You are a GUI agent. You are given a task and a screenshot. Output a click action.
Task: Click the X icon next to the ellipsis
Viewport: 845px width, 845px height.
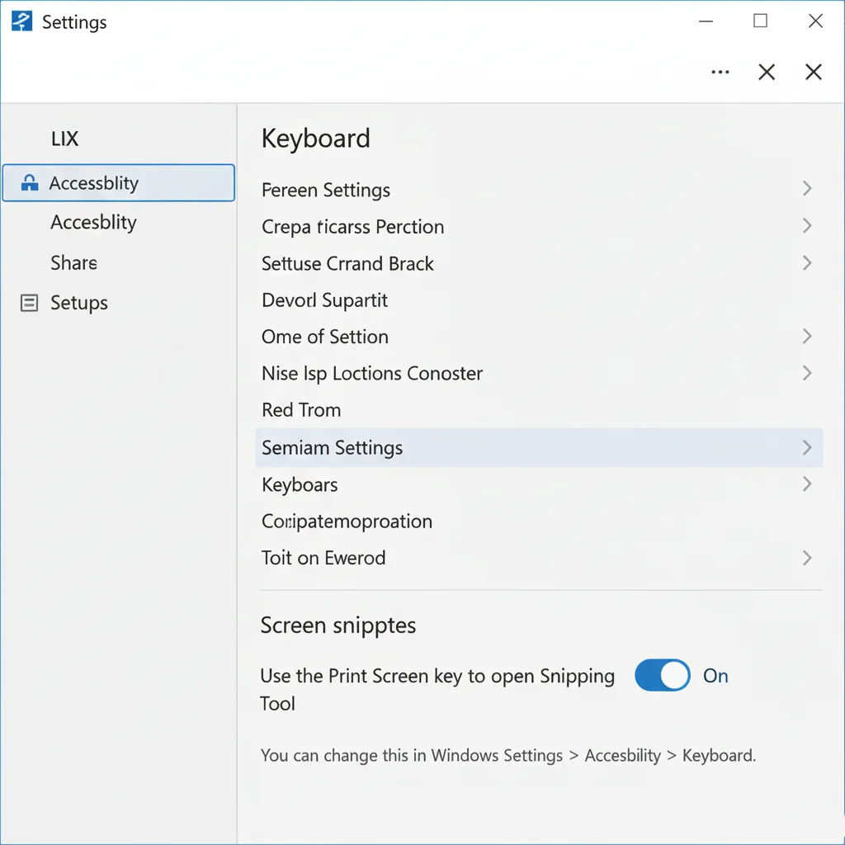point(766,73)
